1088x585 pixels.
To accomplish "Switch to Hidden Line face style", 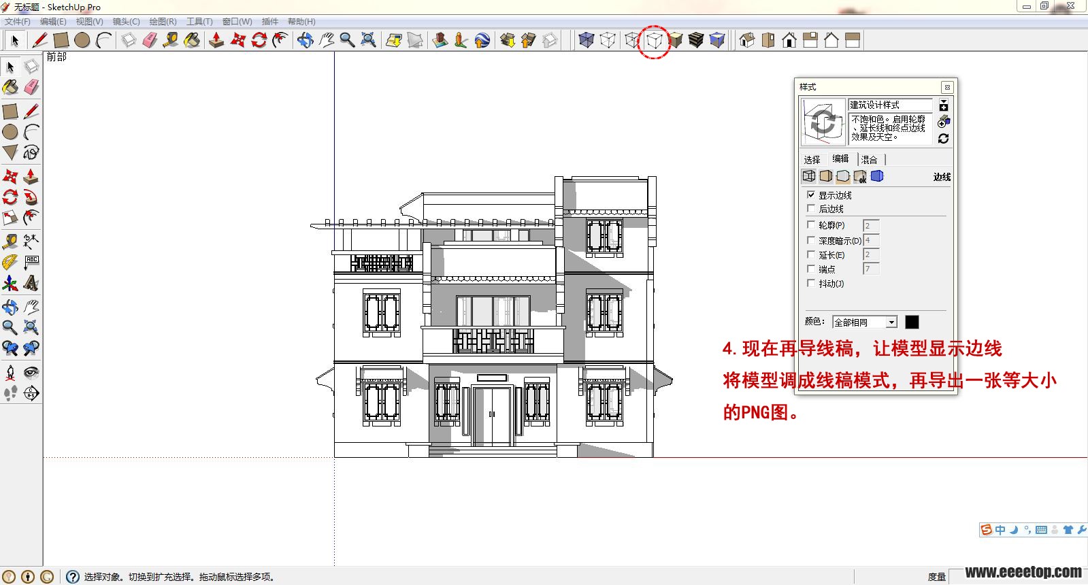I will click(654, 40).
